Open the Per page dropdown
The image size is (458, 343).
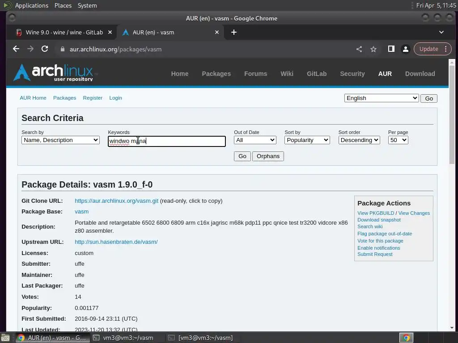[x=398, y=140]
